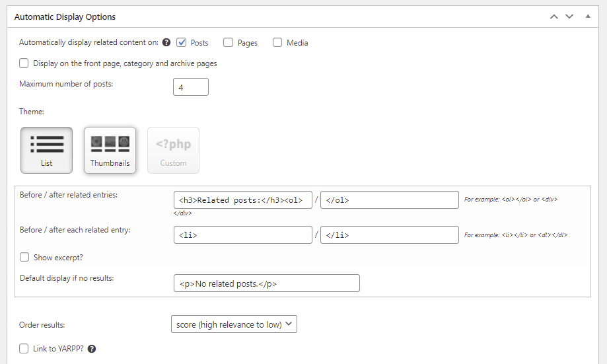Click the before related entries field
This screenshot has height=364, width=607.
point(242,200)
